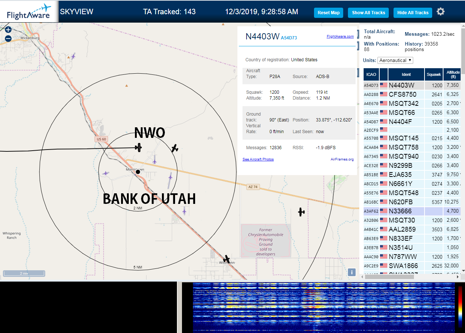The height and width of the screenshot is (333, 465).
Task: Open the map info 'i' button
Action: tap(352, 272)
